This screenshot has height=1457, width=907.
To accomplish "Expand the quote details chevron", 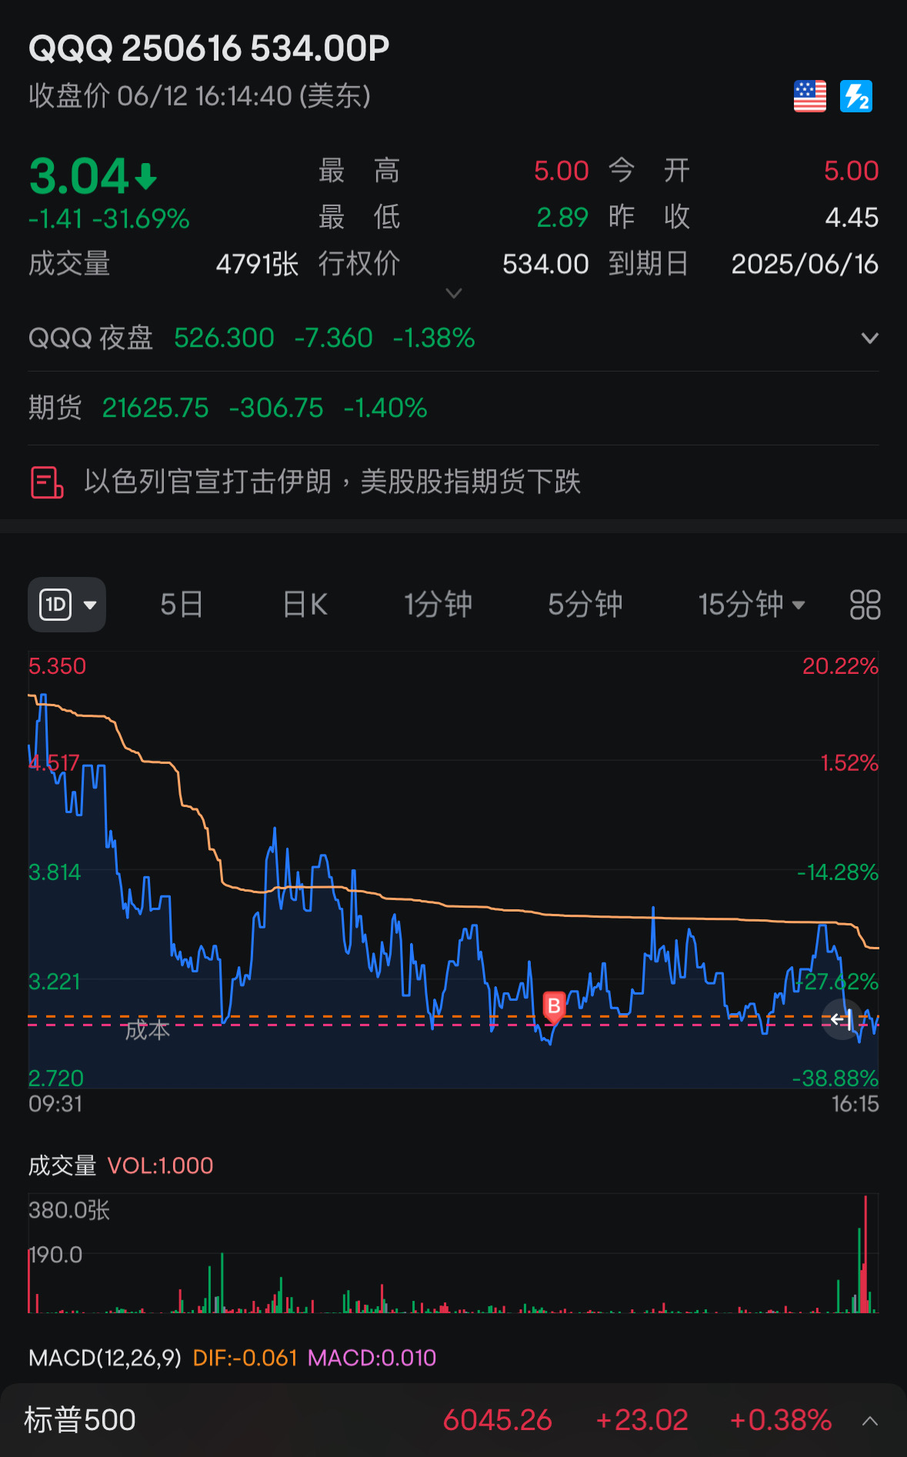I will [x=454, y=293].
